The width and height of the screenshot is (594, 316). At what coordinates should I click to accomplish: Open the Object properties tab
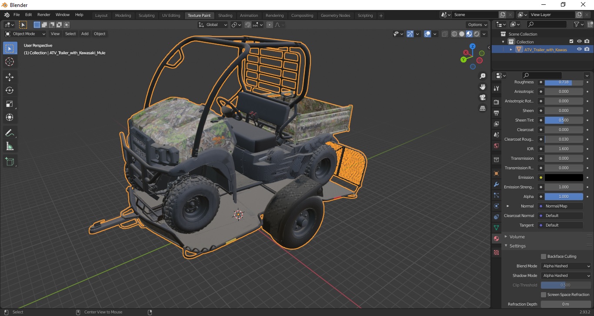click(496, 173)
